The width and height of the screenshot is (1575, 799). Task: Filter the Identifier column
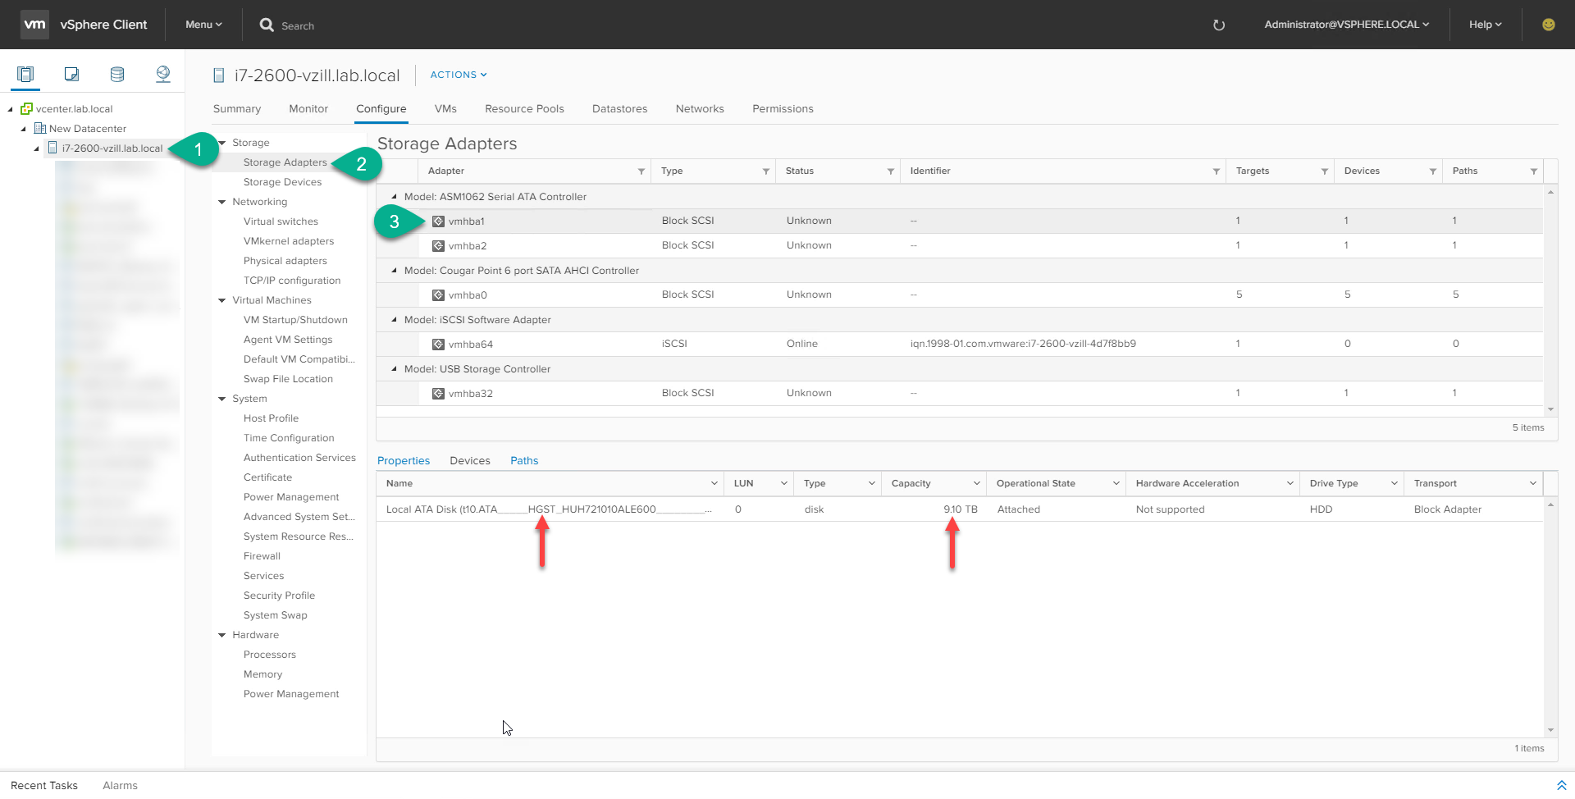point(1217,171)
